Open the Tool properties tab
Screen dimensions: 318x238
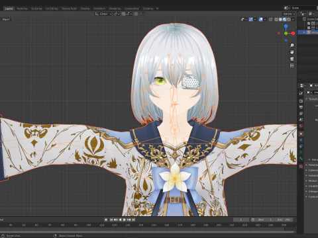click(301, 93)
